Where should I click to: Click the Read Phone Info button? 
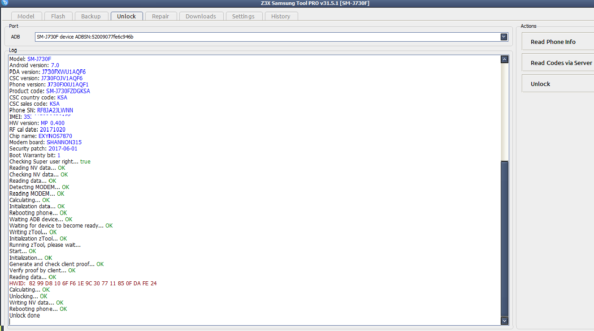tap(558, 42)
